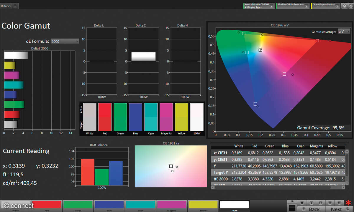Click the Green Y value 146,7987
Viewport: 354px width, 212px height.
pyautogui.click(x=270, y=166)
